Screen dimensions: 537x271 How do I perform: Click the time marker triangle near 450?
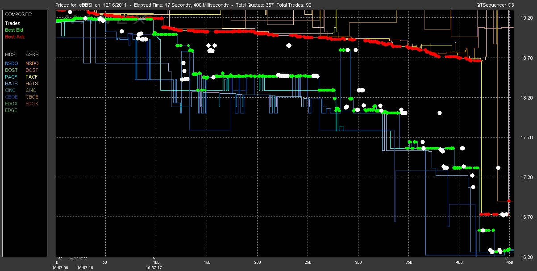(506, 258)
